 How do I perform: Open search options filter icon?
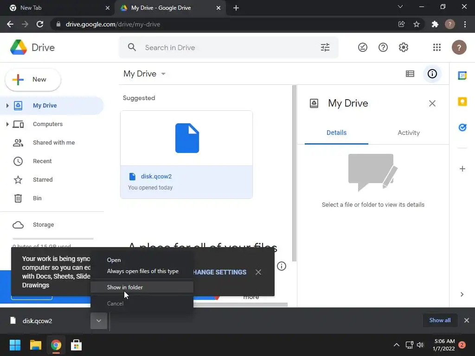[325, 47]
